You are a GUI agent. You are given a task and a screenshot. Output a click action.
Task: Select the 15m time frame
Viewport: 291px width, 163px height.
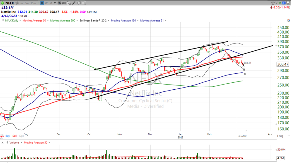click(x=33, y=3)
